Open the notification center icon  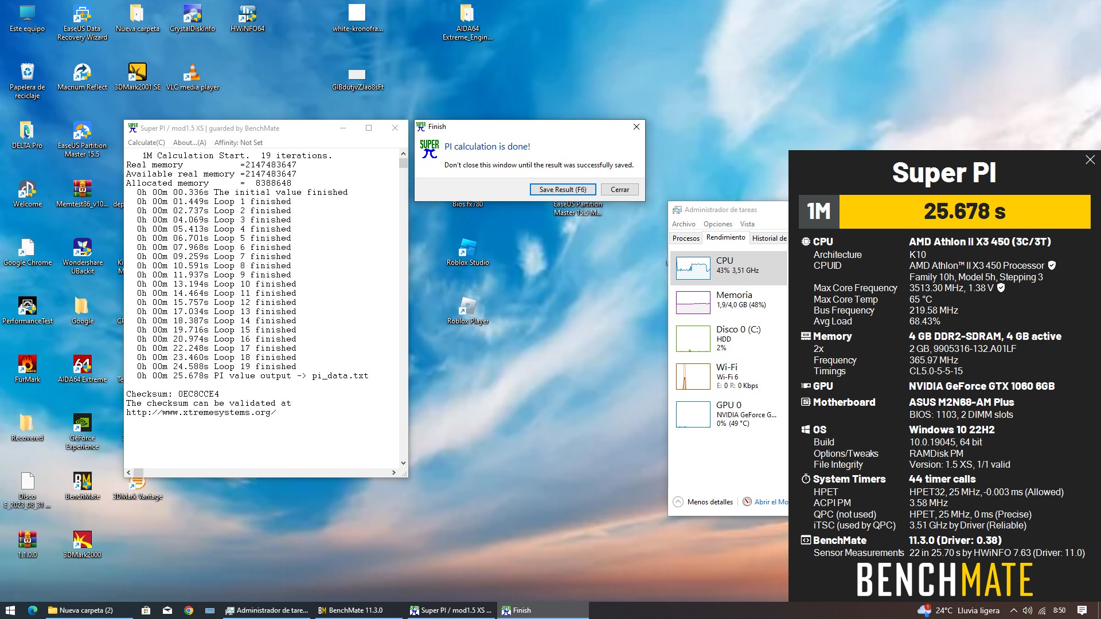point(1082,610)
